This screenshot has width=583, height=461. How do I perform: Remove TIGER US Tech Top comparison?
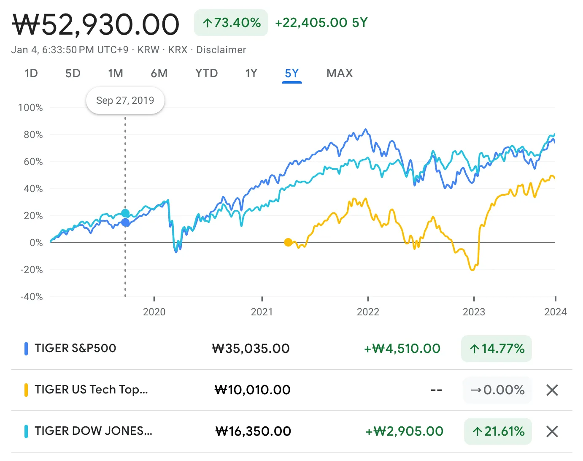point(552,390)
